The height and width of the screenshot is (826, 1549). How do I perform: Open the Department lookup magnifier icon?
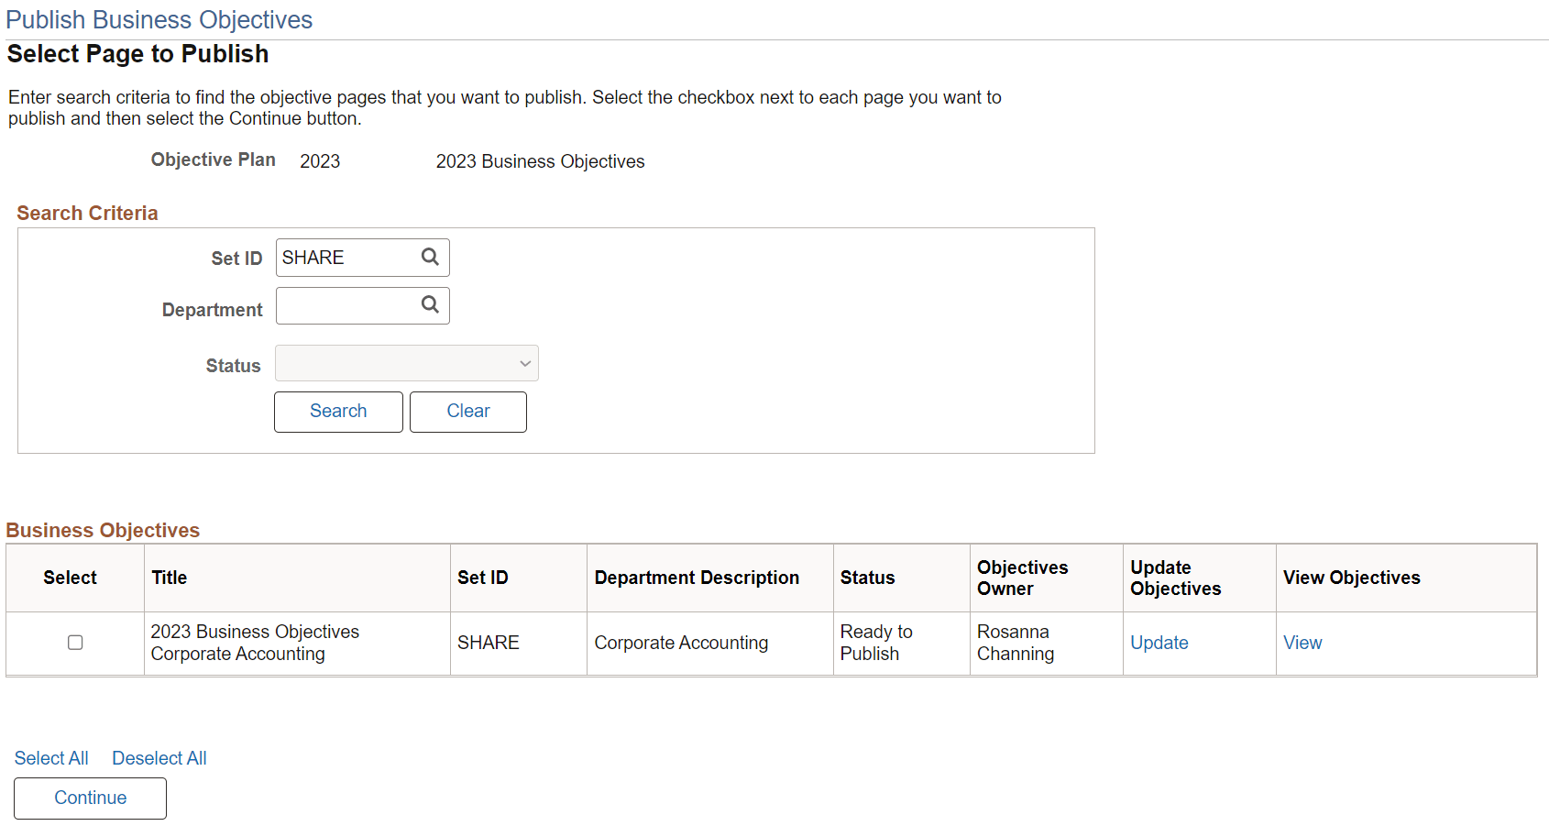pos(430,305)
